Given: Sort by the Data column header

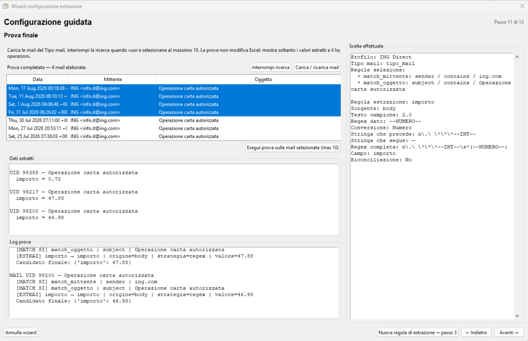Looking at the screenshot, I should (x=38, y=79).
